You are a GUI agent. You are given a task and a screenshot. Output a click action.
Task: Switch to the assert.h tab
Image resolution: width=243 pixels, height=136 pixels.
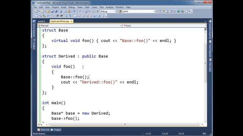click(x=41, y=21)
